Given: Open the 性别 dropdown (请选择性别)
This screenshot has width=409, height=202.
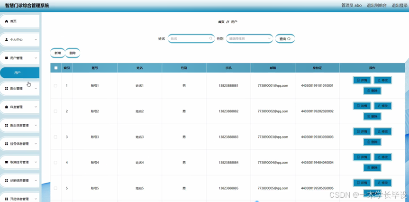Looking at the screenshot, I should 249,38.
